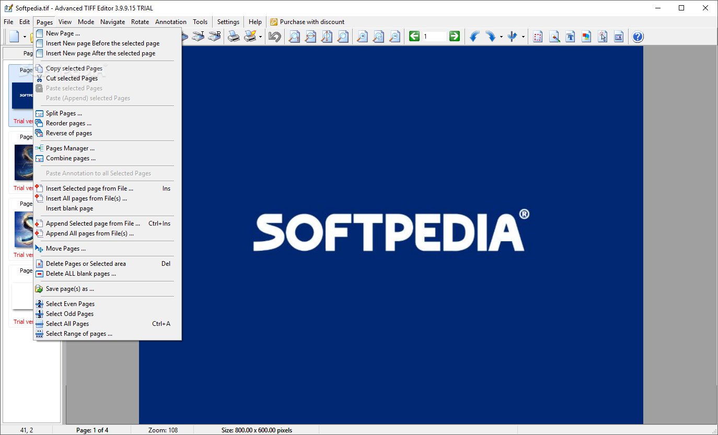Open the File menu
The image size is (718, 435).
pos(8,22)
